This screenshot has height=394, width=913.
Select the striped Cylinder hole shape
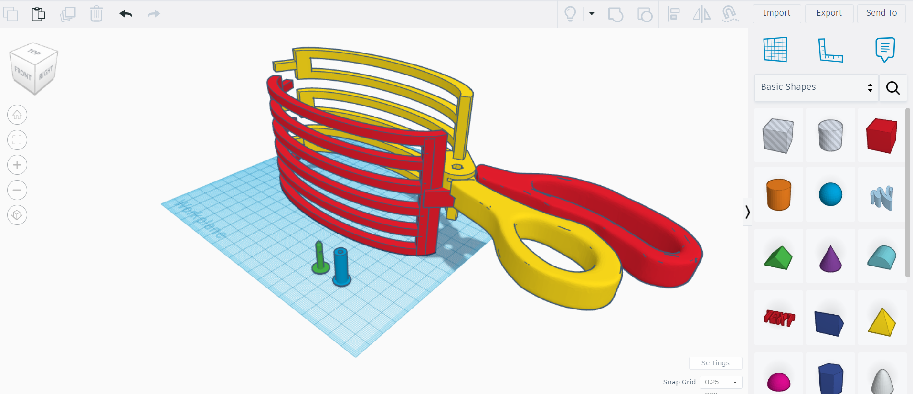(830, 136)
